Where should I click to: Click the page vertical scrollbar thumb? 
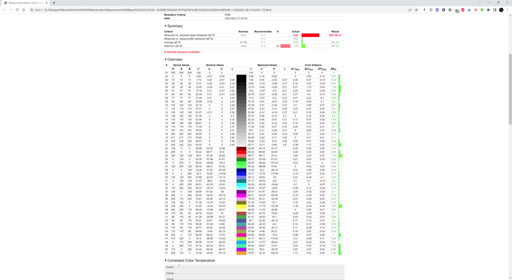510,89
